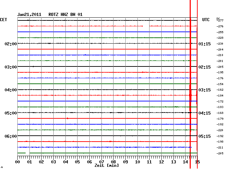Select the CET time label '02:00'
Screen dimensions: 225x171
11,44
